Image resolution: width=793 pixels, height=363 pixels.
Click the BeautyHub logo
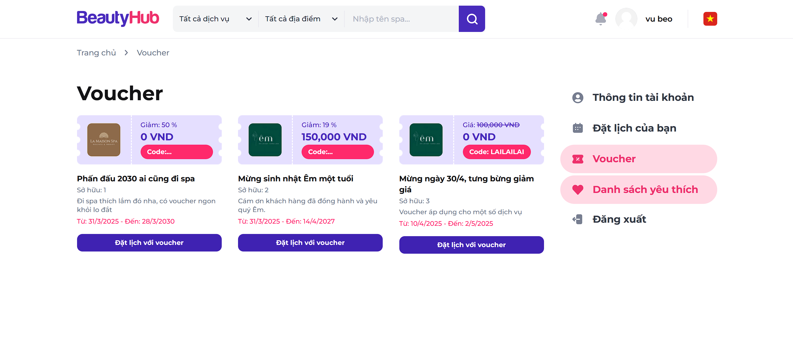click(118, 18)
